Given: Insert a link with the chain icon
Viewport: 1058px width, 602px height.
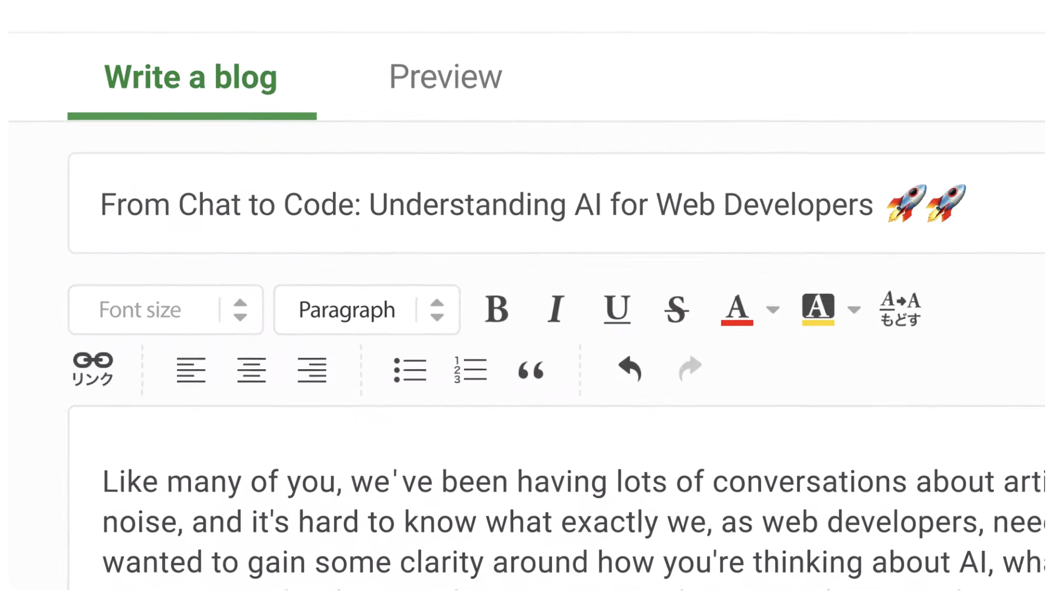Looking at the screenshot, I should click(93, 369).
